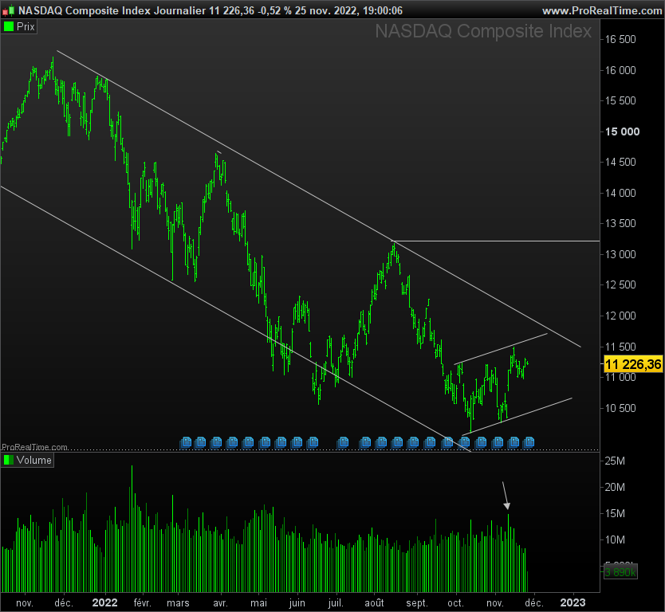Click the '16 000' price axis label
665x612 pixels.
coord(620,70)
